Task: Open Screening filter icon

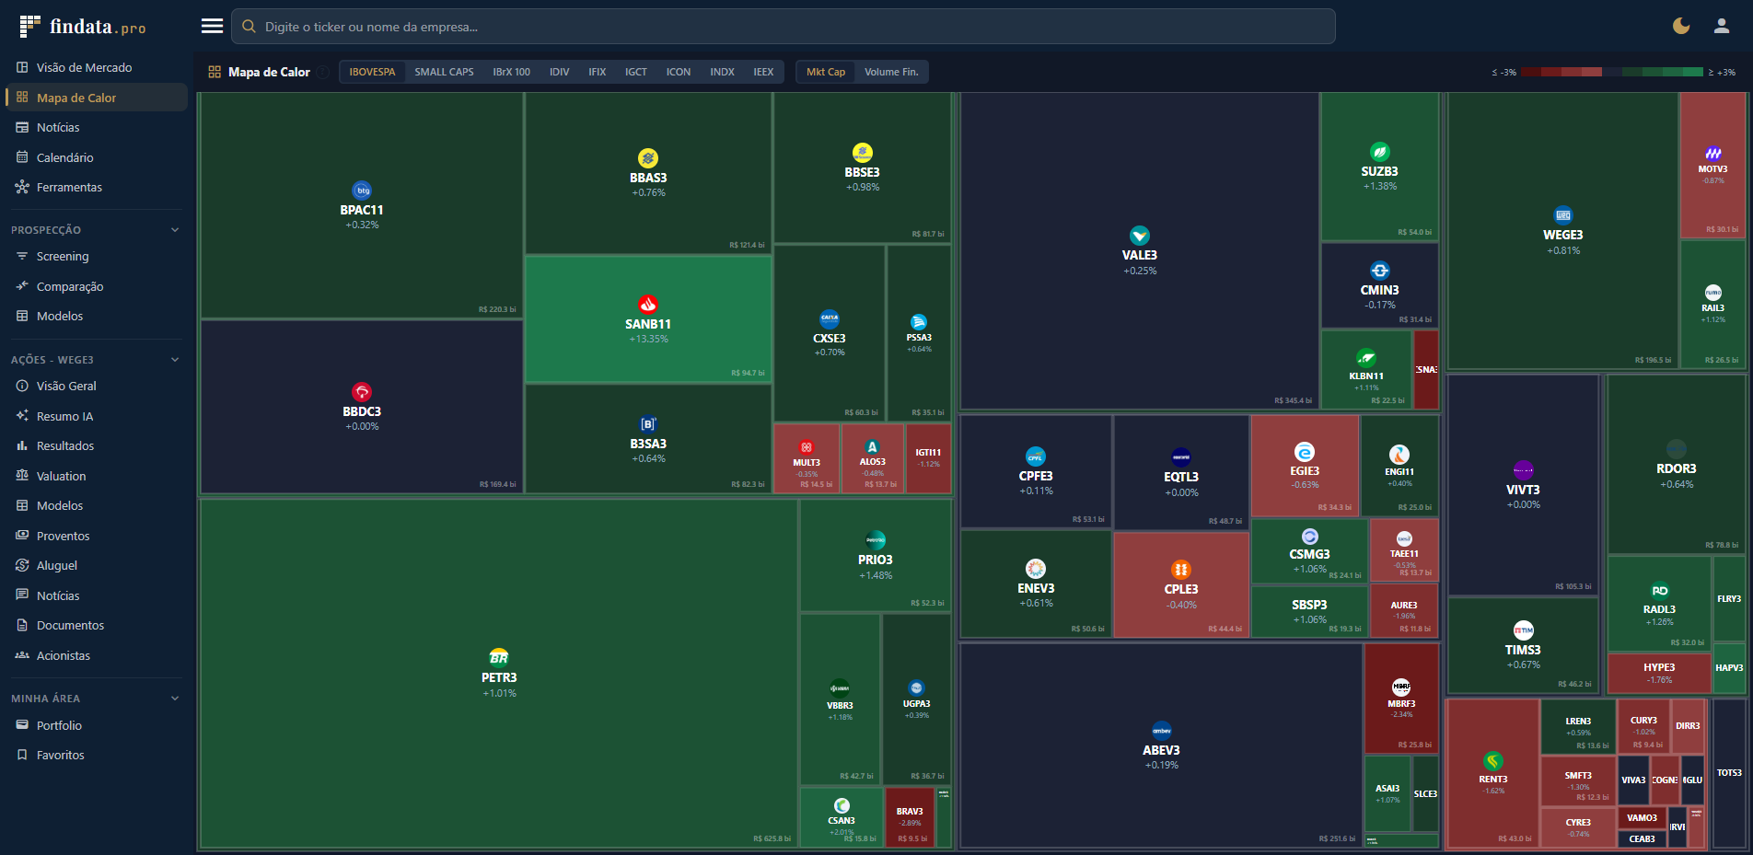Action: click(x=22, y=256)
